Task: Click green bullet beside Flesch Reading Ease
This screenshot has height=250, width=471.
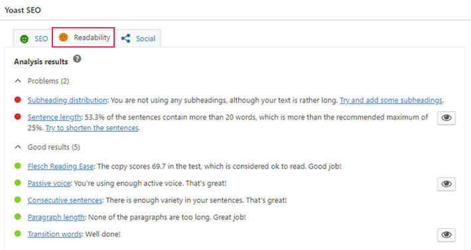Action: click(18, 165)
